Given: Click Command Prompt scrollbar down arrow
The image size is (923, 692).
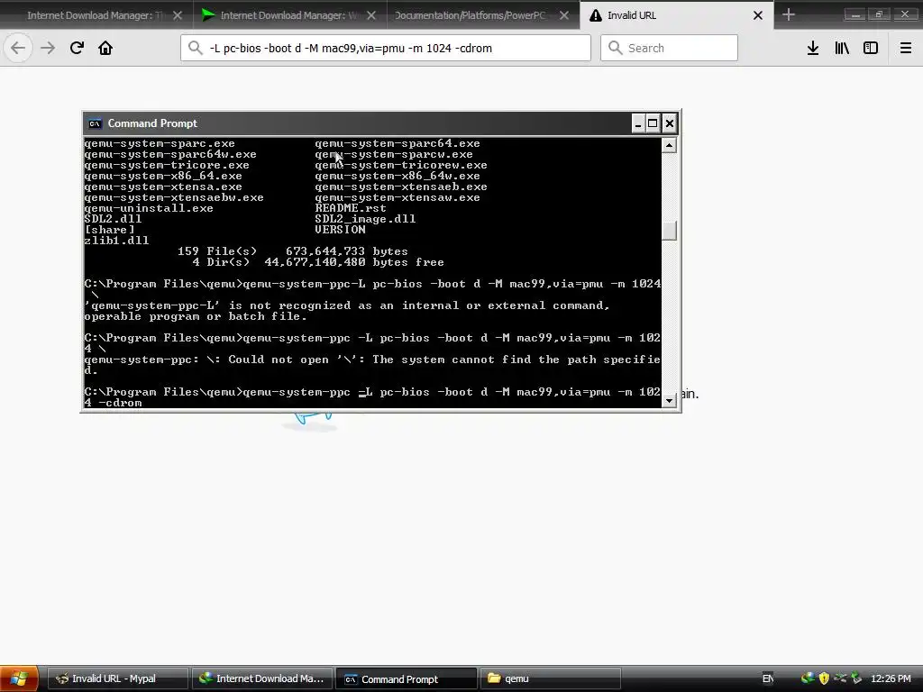Looking at the screenshot, I should (670, 401).
